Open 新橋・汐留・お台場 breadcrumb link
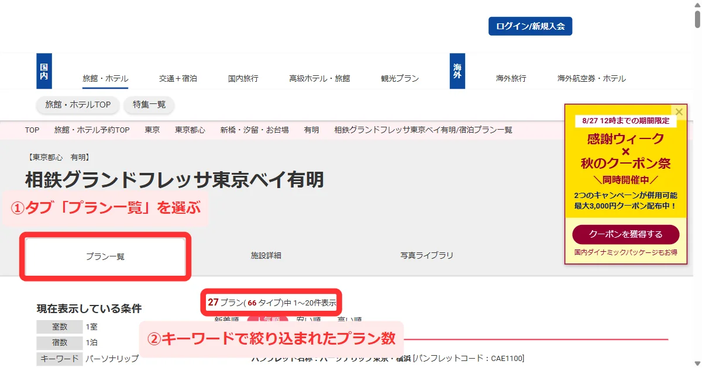This screenshot has width=702, height=368. click(x=254, y=130)
